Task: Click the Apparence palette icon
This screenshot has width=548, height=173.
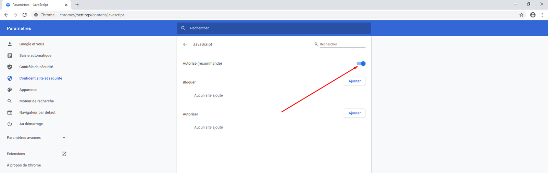Action: pyautogui.click(x=10, y=90)
